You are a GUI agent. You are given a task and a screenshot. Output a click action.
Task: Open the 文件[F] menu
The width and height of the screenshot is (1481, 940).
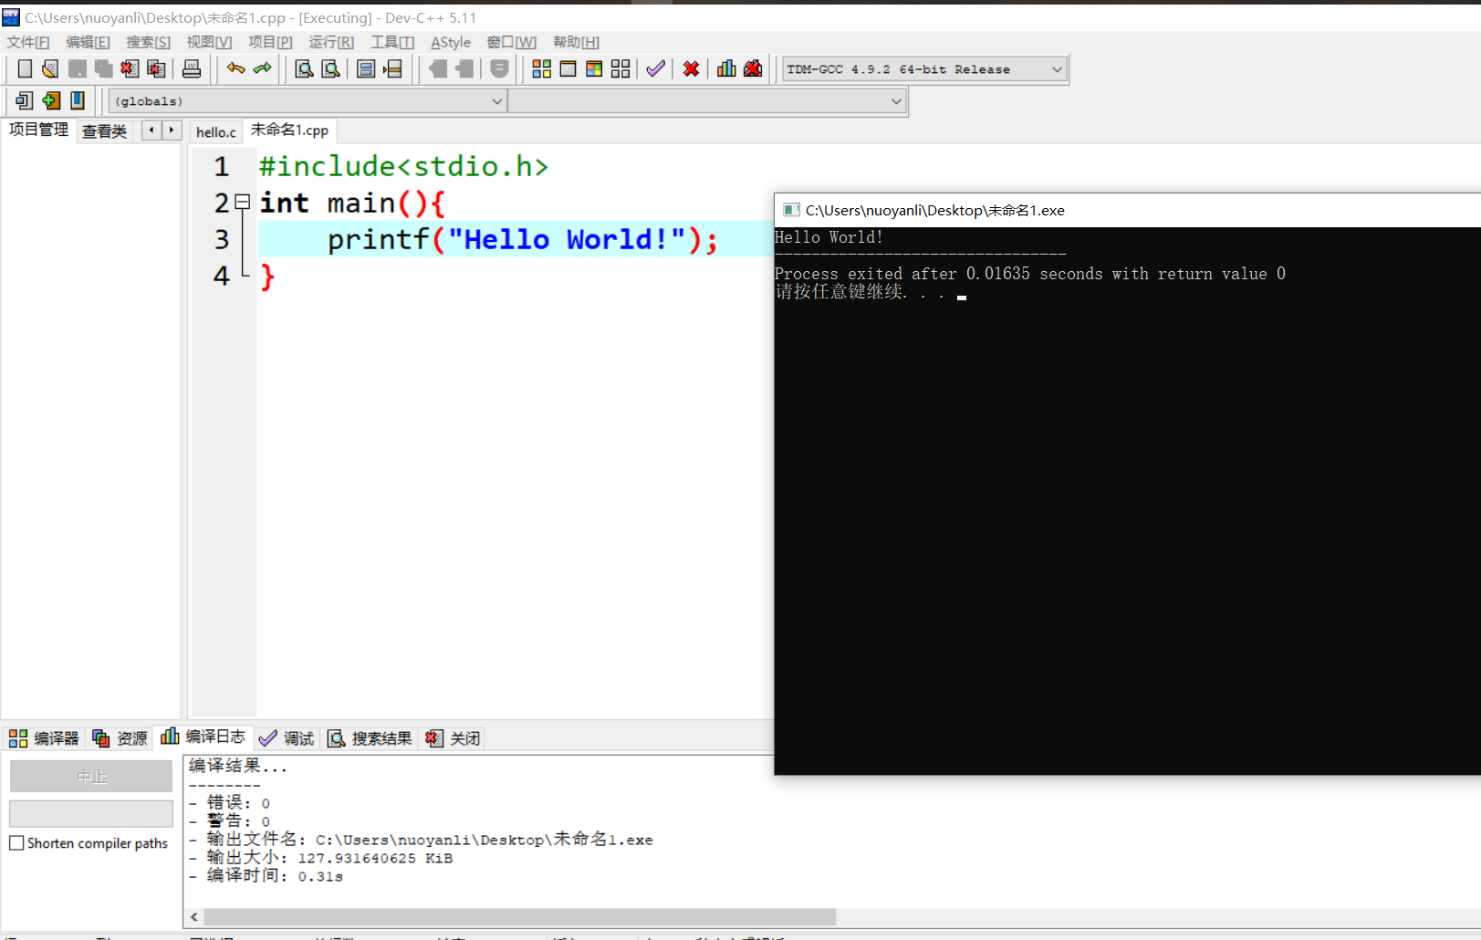click(28, 42)
